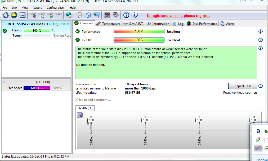268x161 pixels.
Task: Click the refresh icon with yellow warning triangle
Action: point(14,15)
